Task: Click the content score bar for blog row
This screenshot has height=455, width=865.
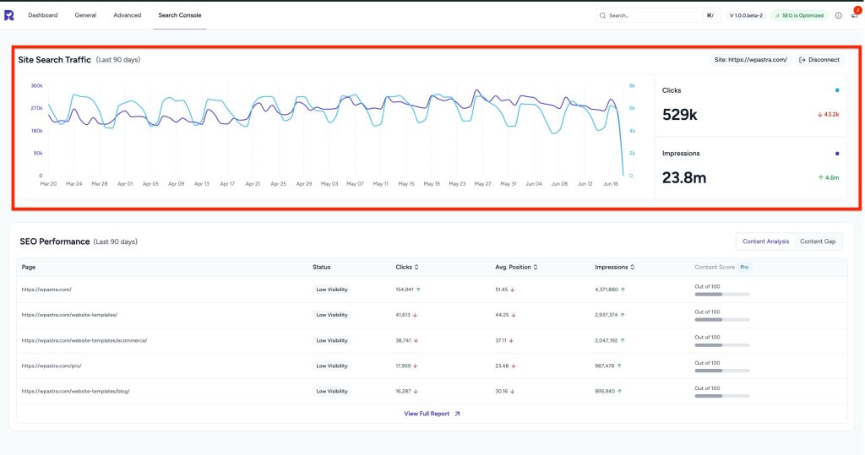Action: (x=722, y=396)
